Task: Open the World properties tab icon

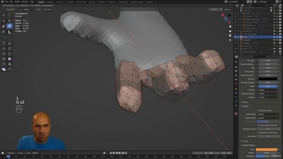Action: coord(236,83)
